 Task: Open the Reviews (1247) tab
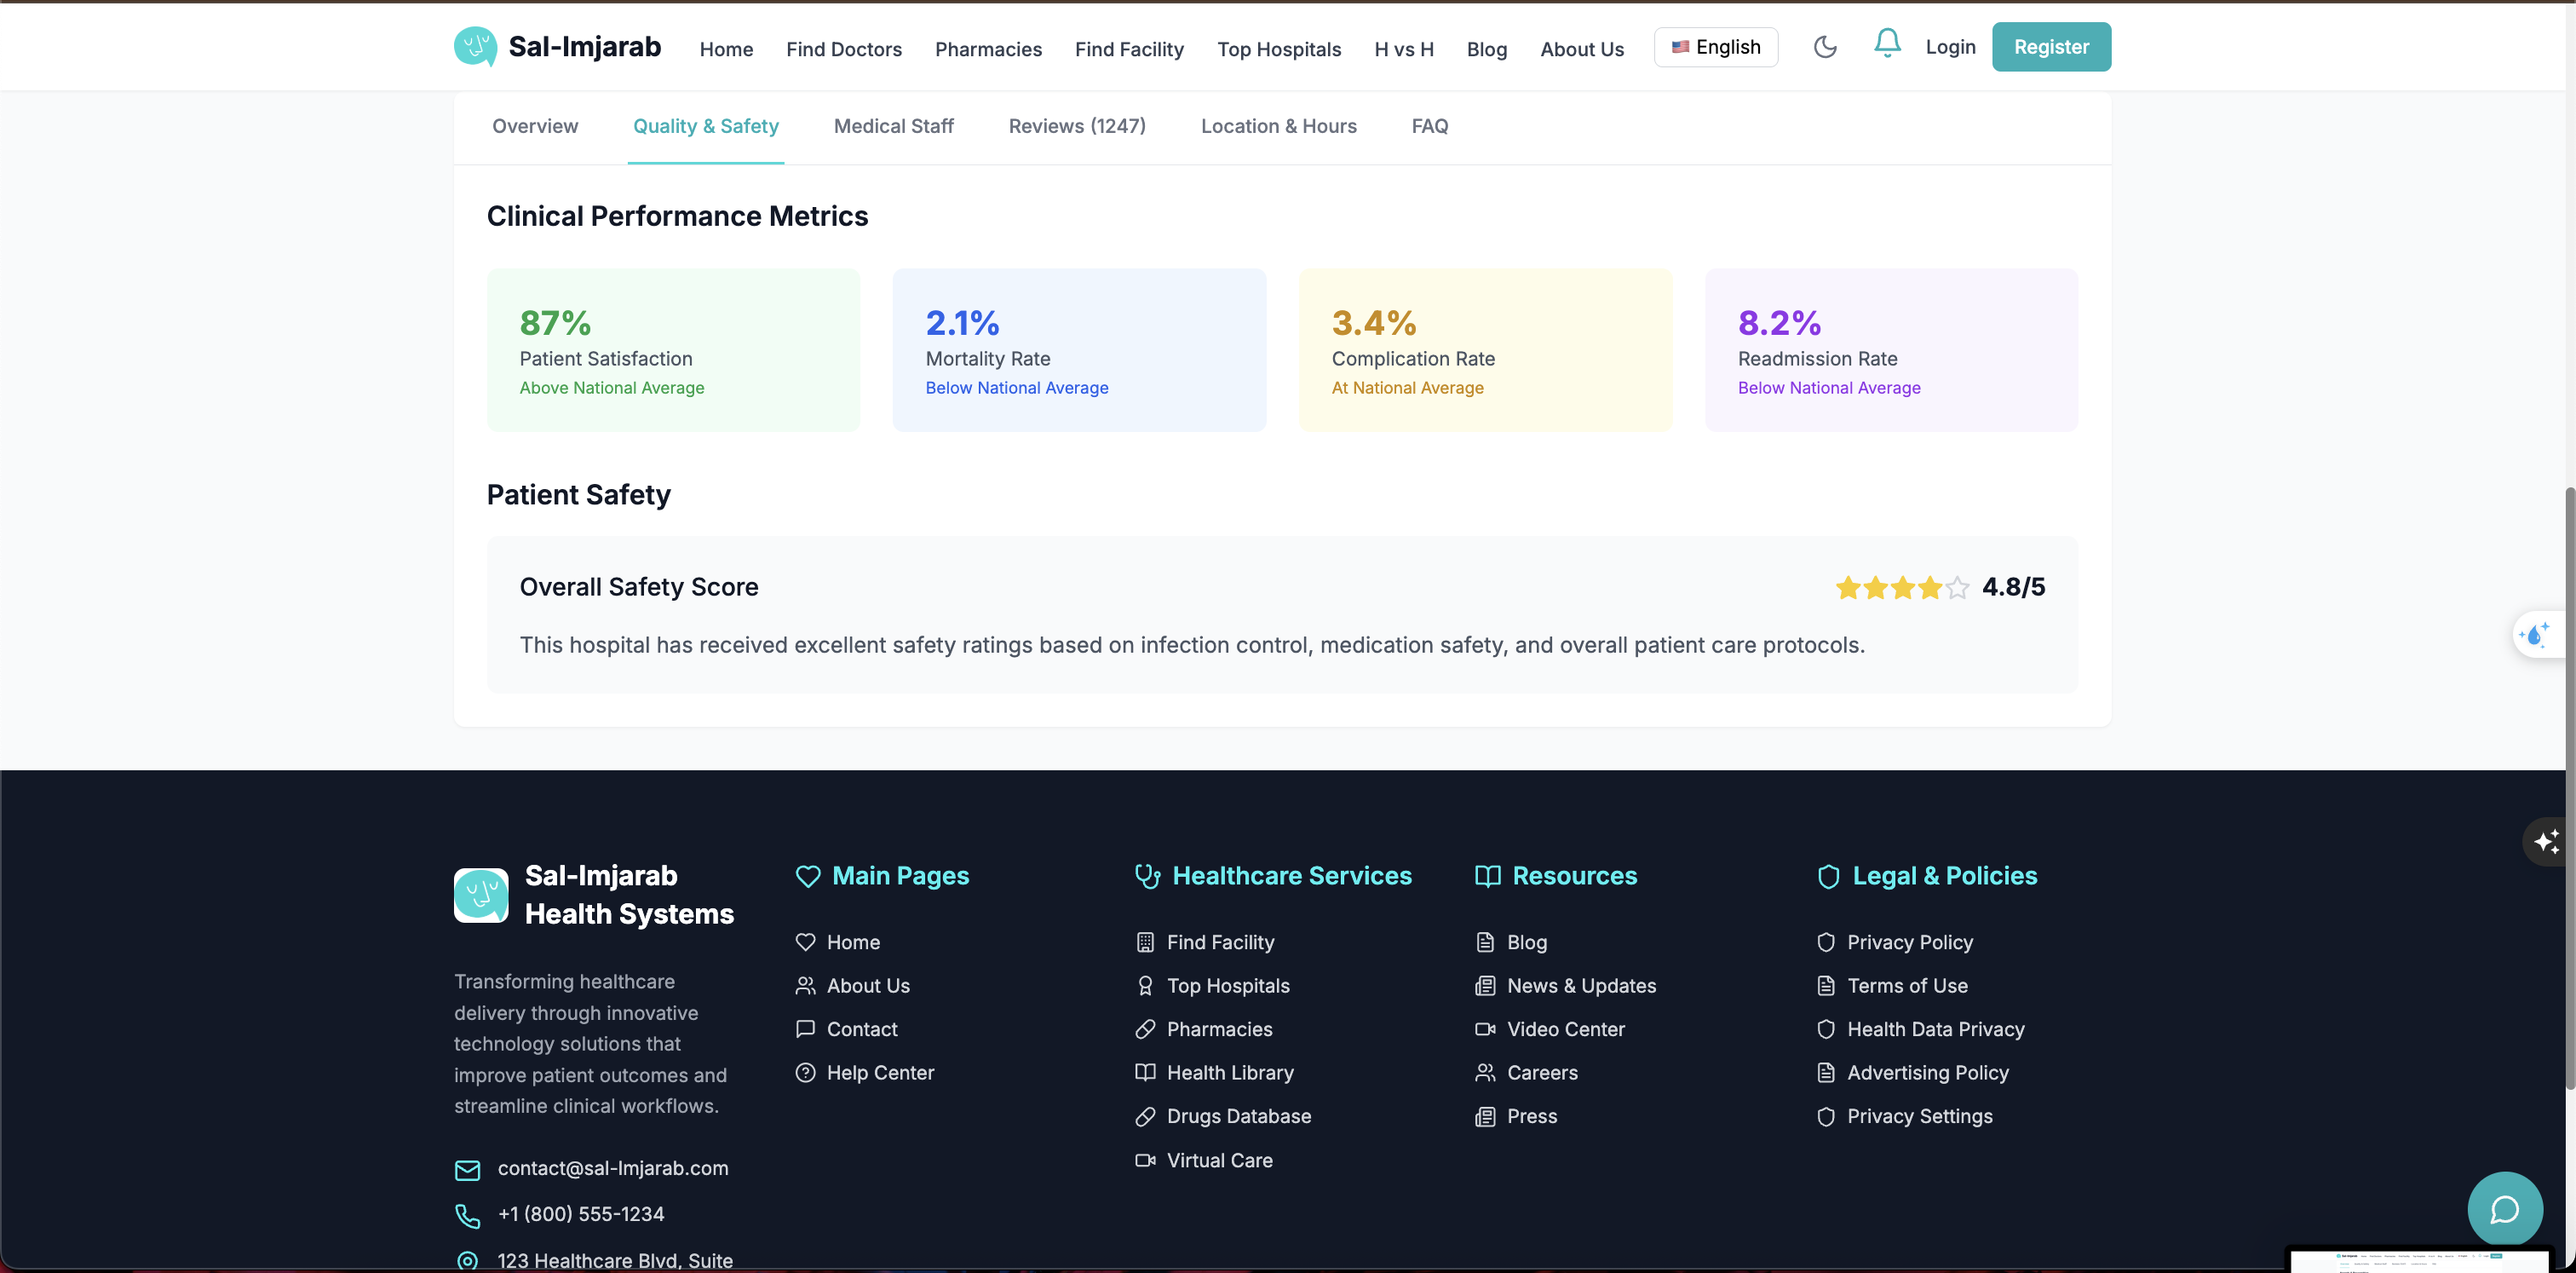1076,126
